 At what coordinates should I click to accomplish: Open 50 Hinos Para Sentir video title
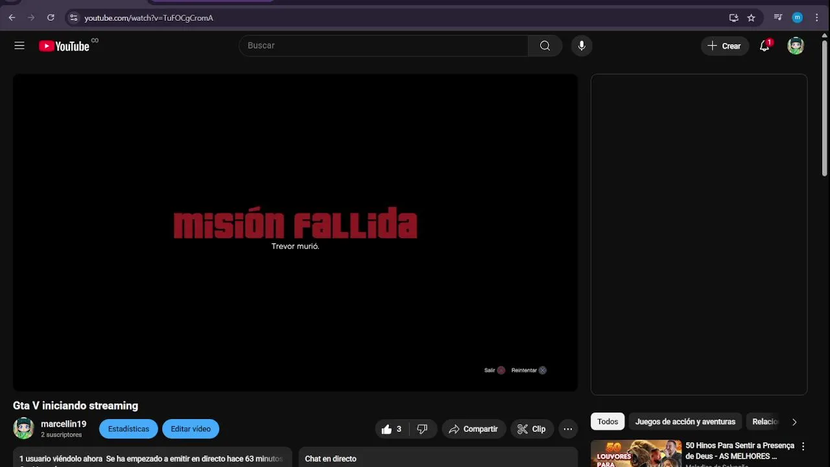tap(740, 451)
